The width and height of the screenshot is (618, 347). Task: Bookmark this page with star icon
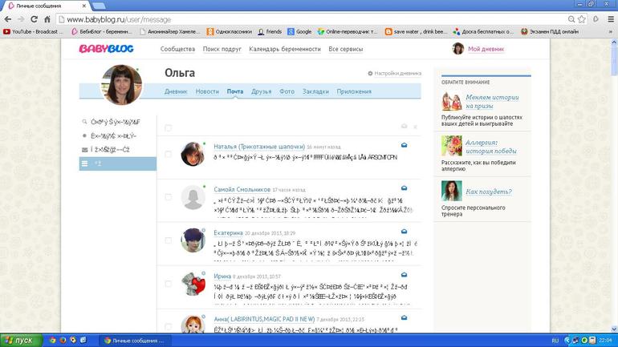click(x=582, y=19)
